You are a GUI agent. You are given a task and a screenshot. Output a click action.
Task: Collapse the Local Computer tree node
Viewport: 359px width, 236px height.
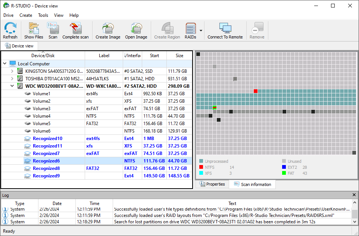tap(5, 63)
